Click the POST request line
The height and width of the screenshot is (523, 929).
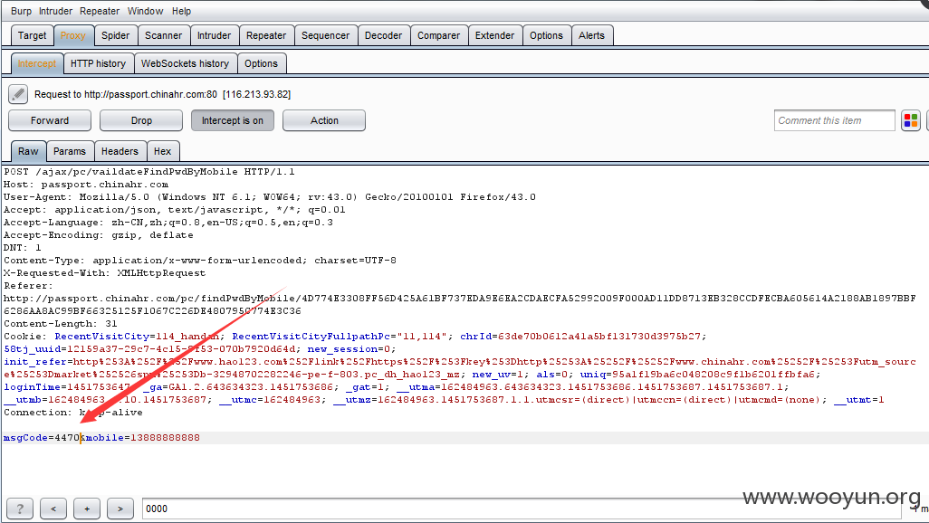tap(149, 172)
